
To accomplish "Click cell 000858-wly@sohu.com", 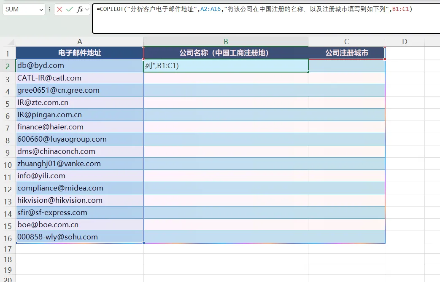I will 80,237.
